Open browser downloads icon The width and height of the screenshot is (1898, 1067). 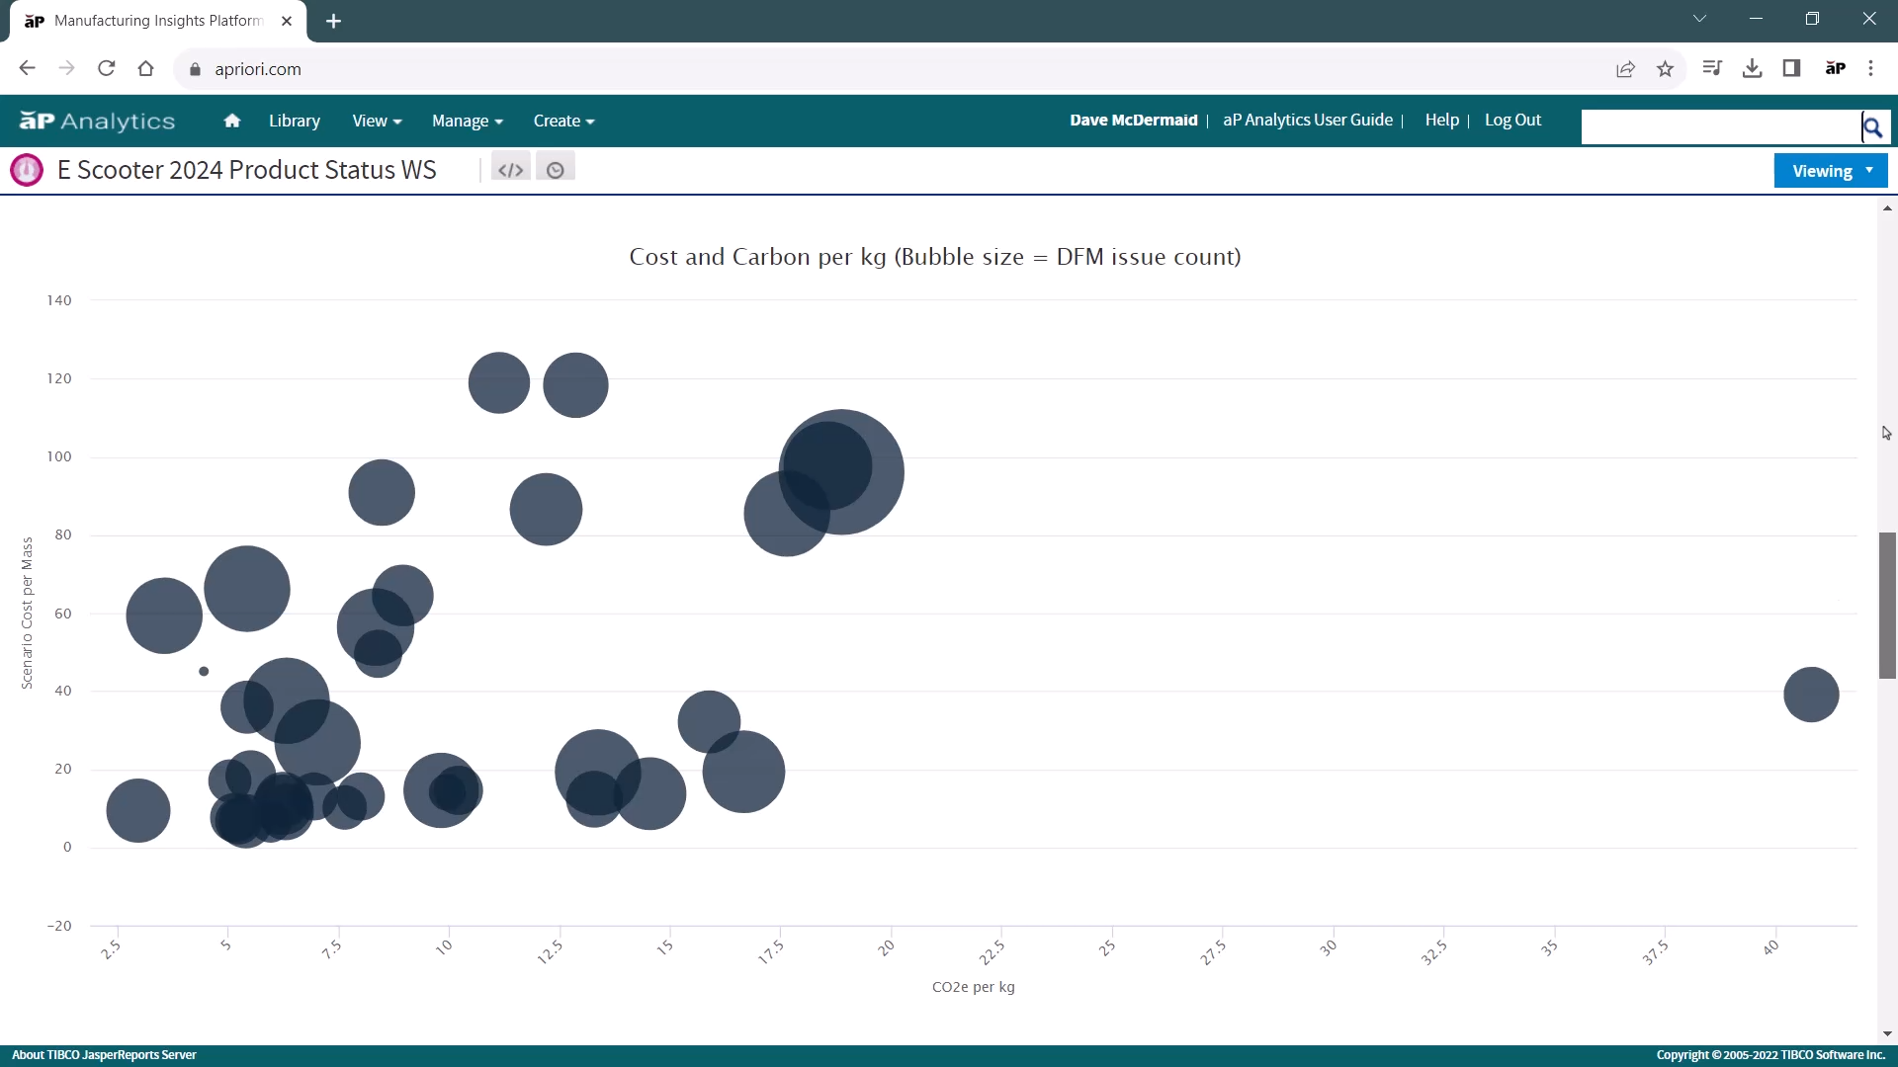coord(1752,68)
